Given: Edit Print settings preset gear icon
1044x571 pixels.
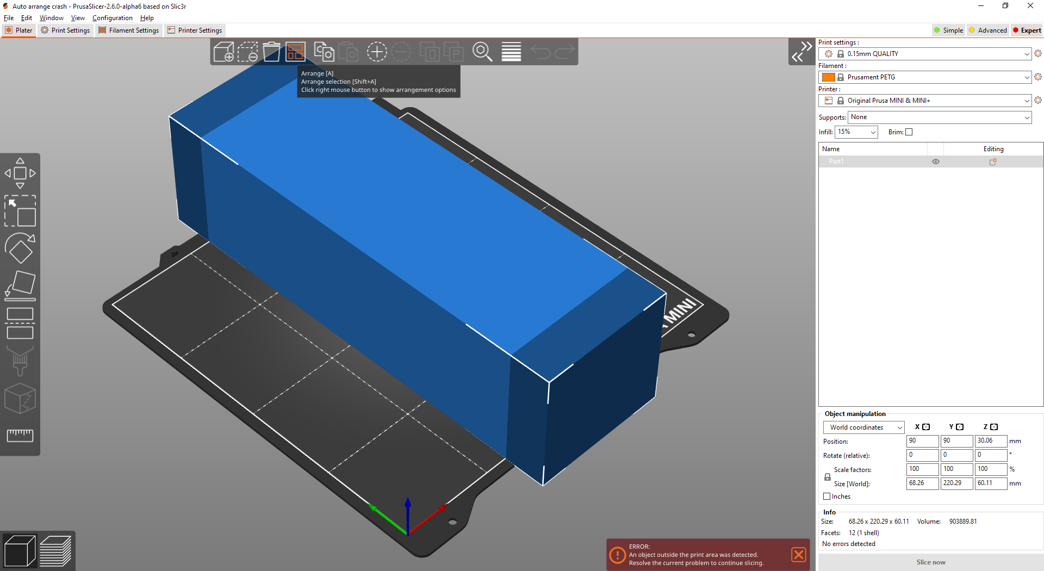Looking at the screenshot, I should pos(1038,53).
